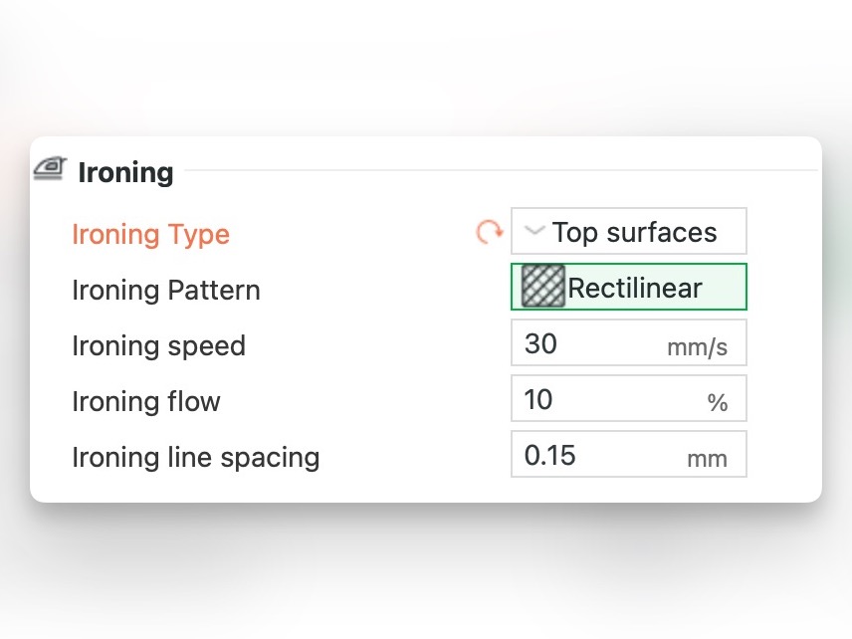852x639 pixels.
Task: Click the % unit in flow field
Action: click(x=718, y=403)
